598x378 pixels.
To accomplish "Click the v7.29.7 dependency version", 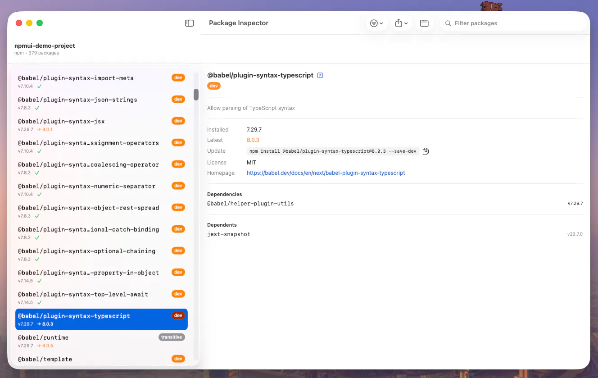I will [x=575, y=204].
